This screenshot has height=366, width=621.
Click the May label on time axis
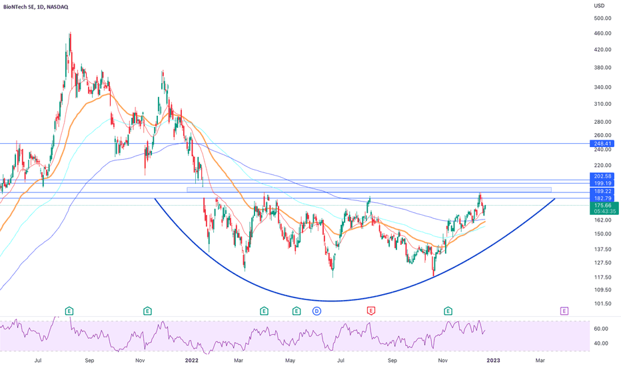point(291,360)
